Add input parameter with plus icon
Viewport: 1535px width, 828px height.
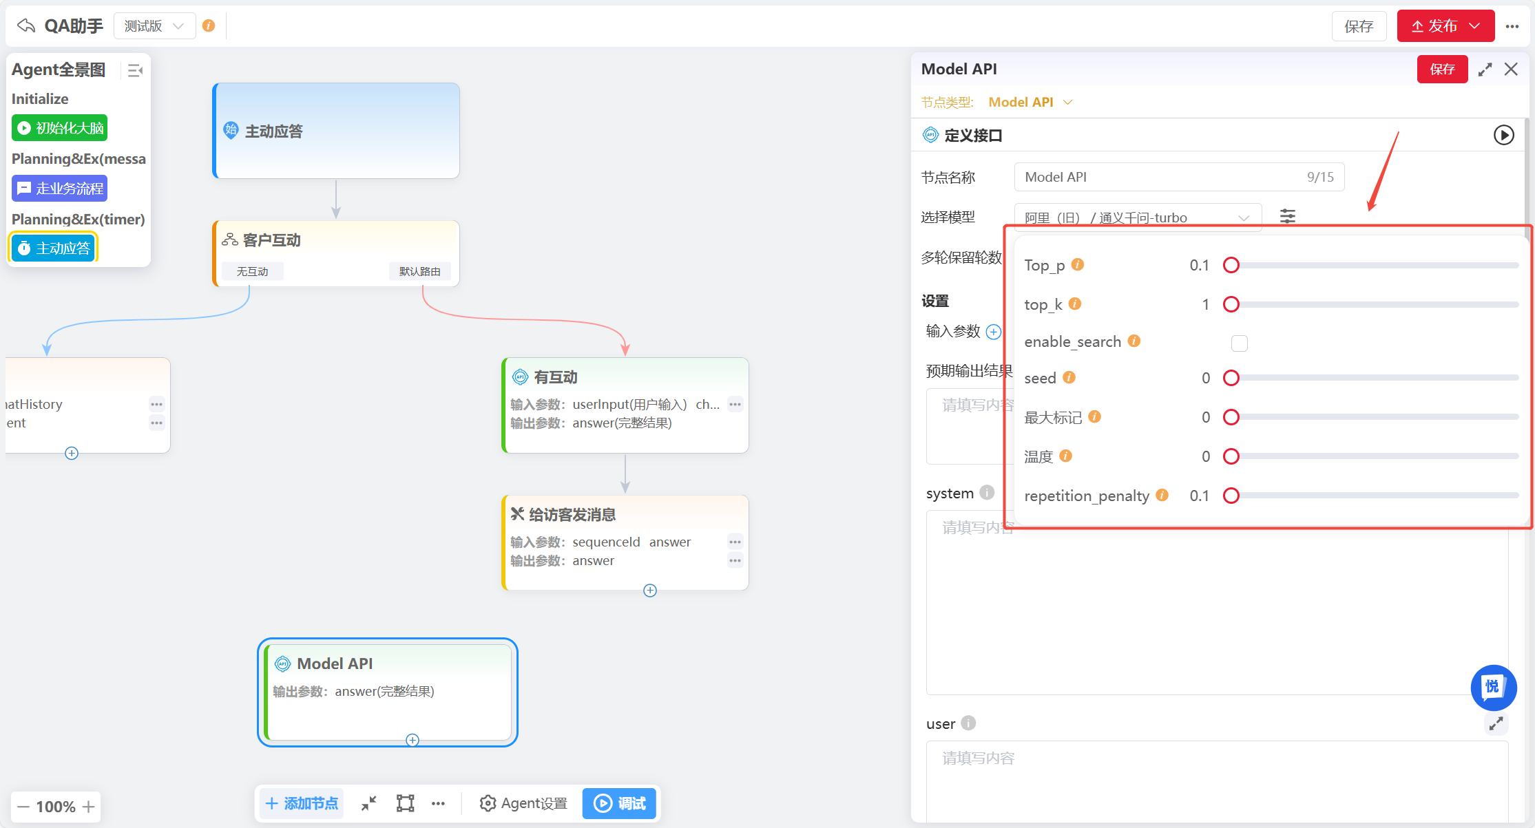(x=993, y=332)
